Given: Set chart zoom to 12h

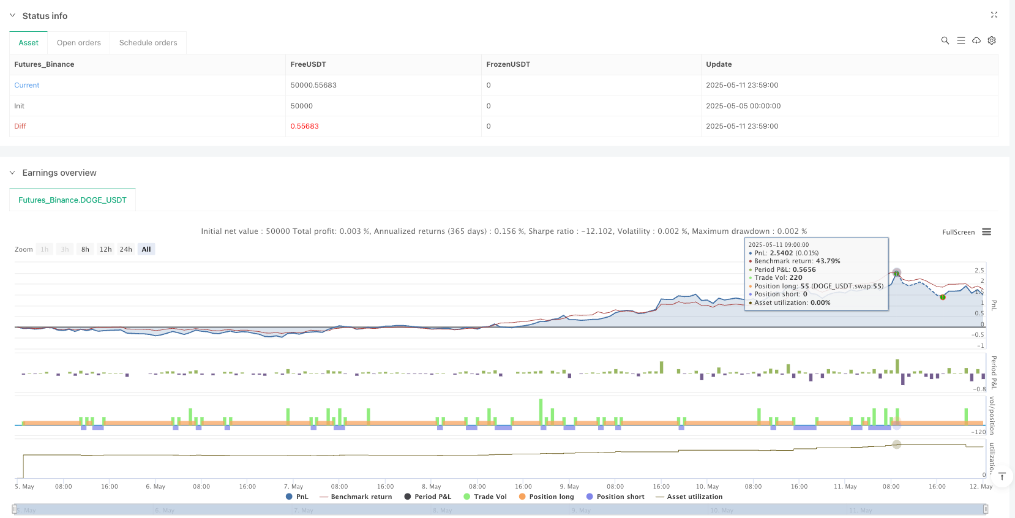Looking at the screenshot, I should 105,249.
